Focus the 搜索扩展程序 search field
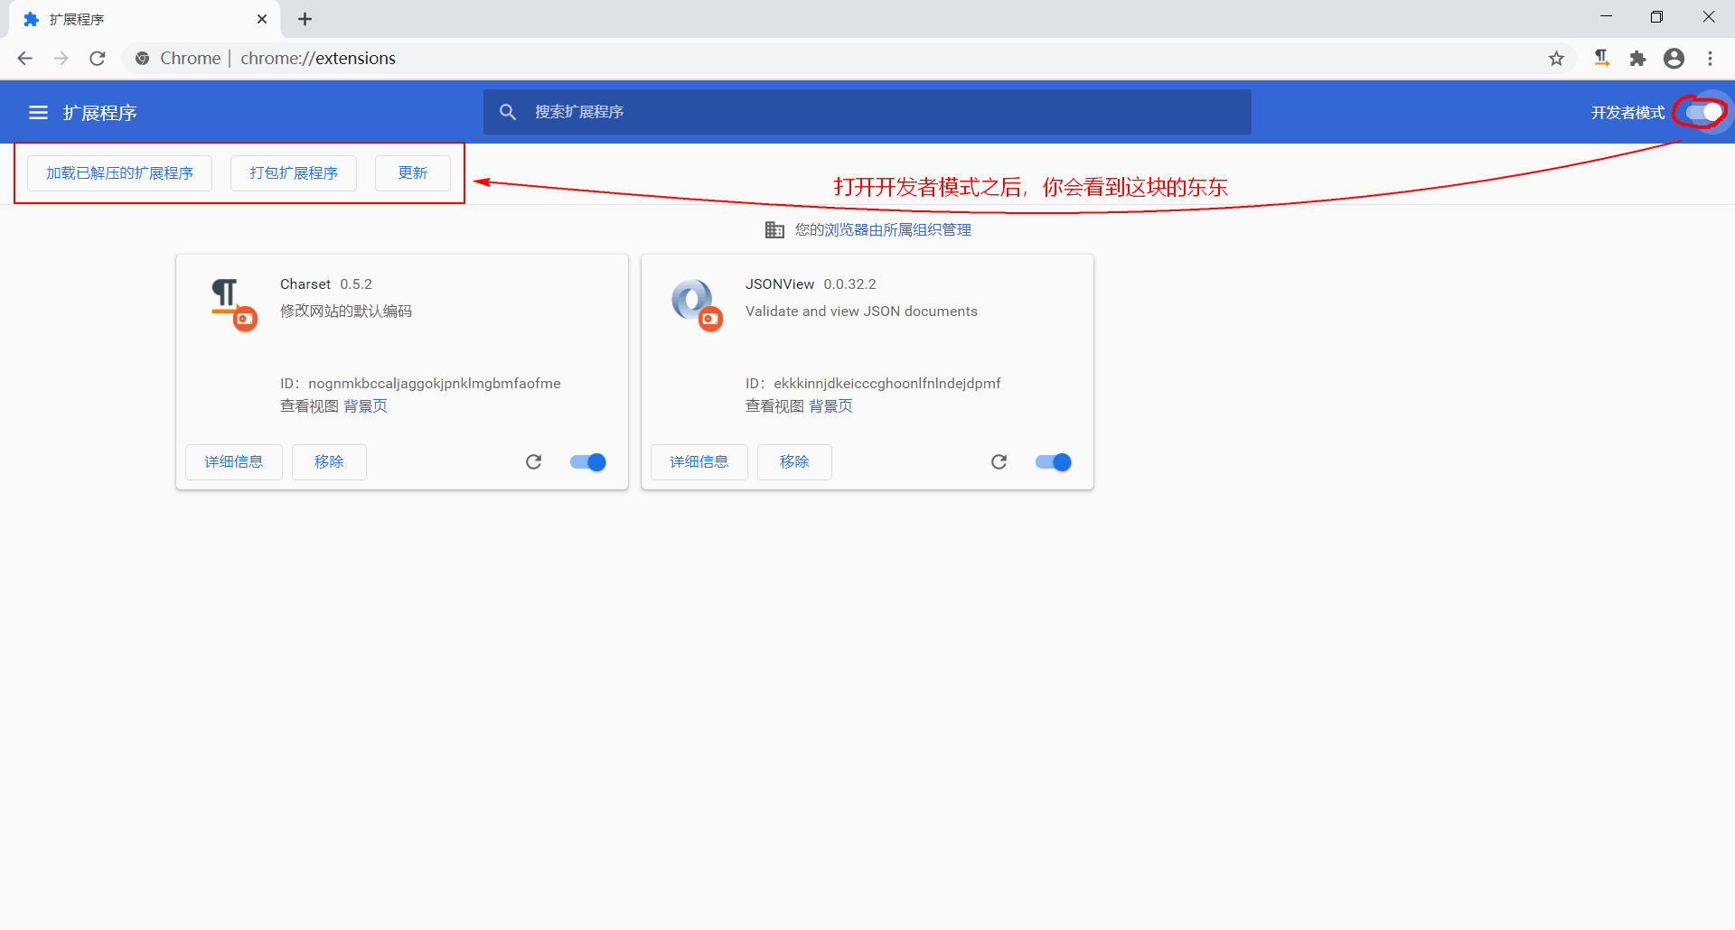The width and height of the screenshot is (1735, 930). (867, 112)
